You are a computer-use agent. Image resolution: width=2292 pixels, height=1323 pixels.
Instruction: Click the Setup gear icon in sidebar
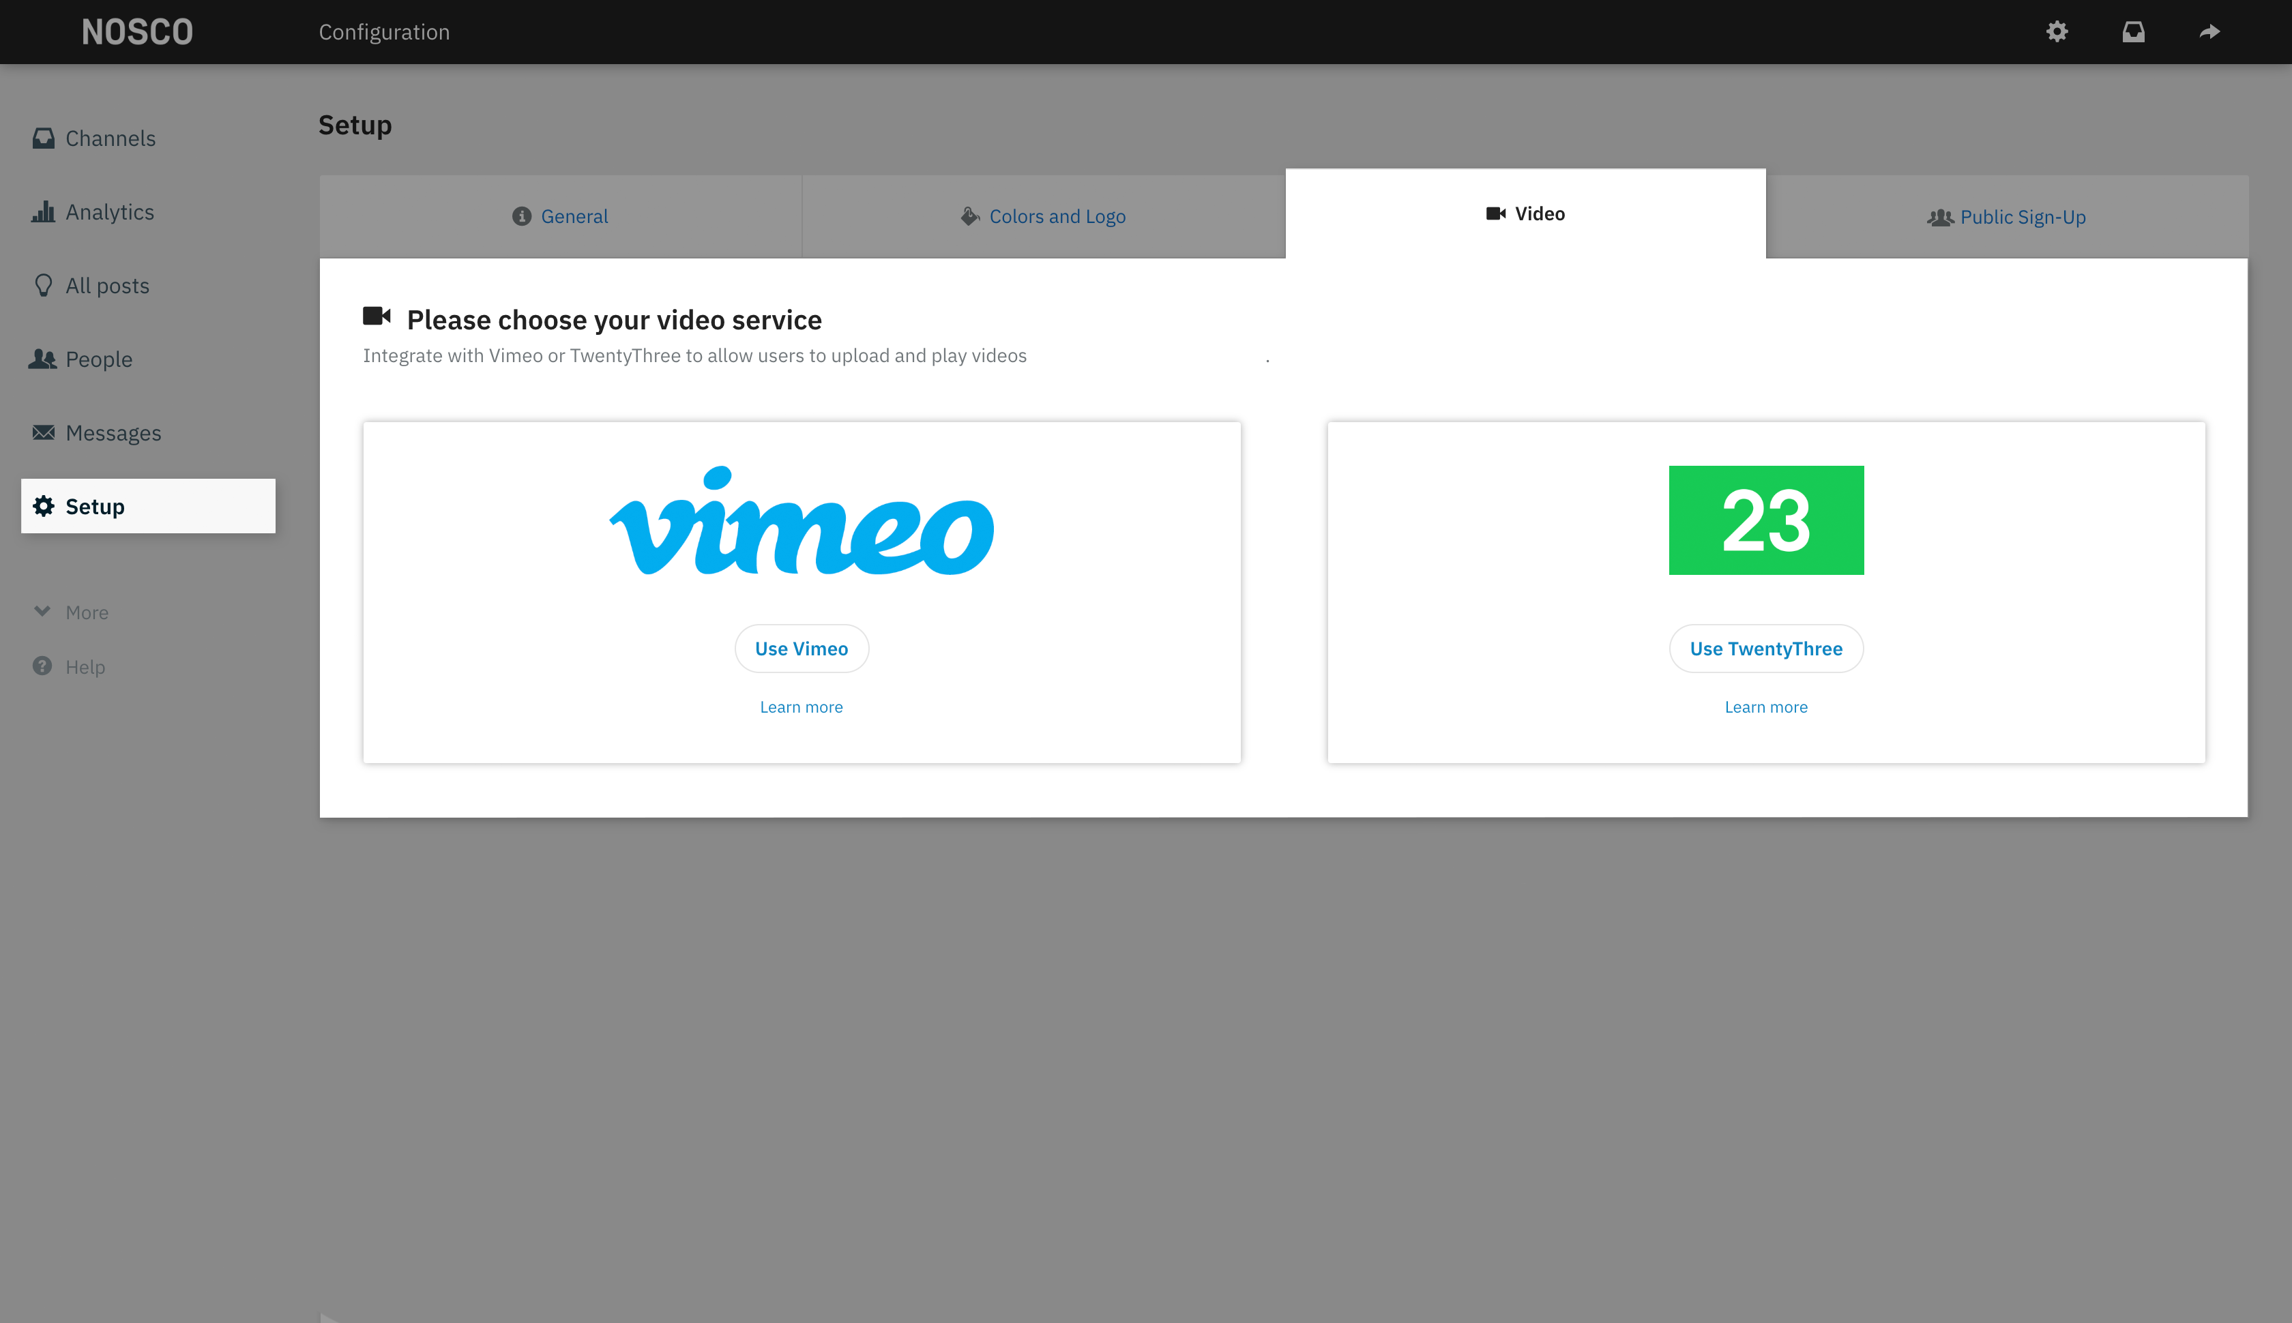coord(43,505)
